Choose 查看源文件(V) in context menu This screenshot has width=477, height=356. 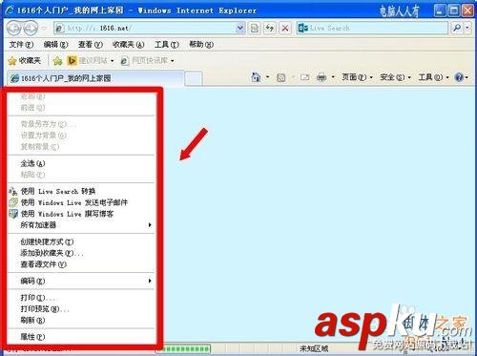(81, 264)
